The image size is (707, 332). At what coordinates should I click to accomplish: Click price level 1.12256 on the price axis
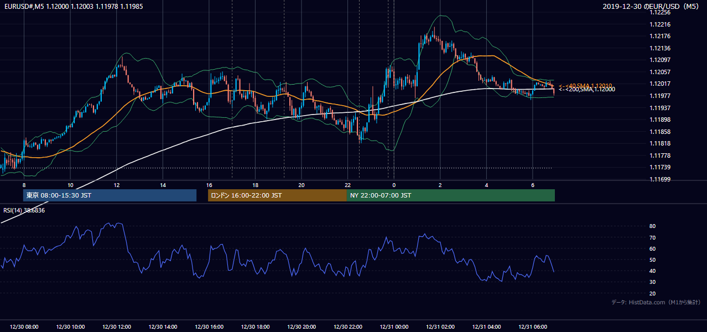pyautogui.click(x=659, y=12)
